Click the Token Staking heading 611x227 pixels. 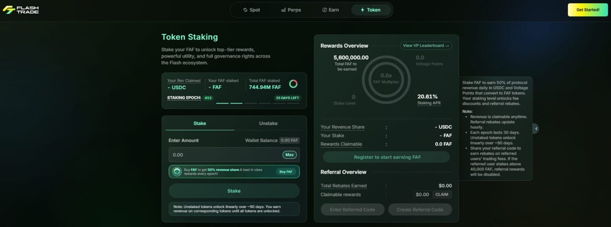[189, 37]
